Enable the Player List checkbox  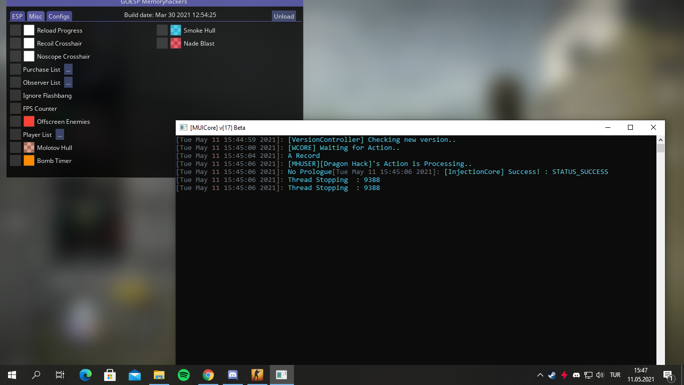16,134
